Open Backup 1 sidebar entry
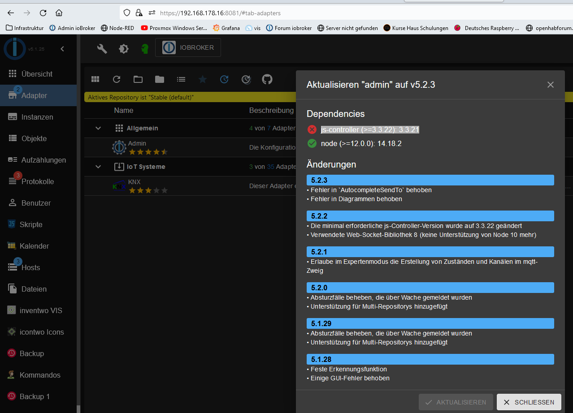Viewport: 573px width, 413px height. pos(39,396)
